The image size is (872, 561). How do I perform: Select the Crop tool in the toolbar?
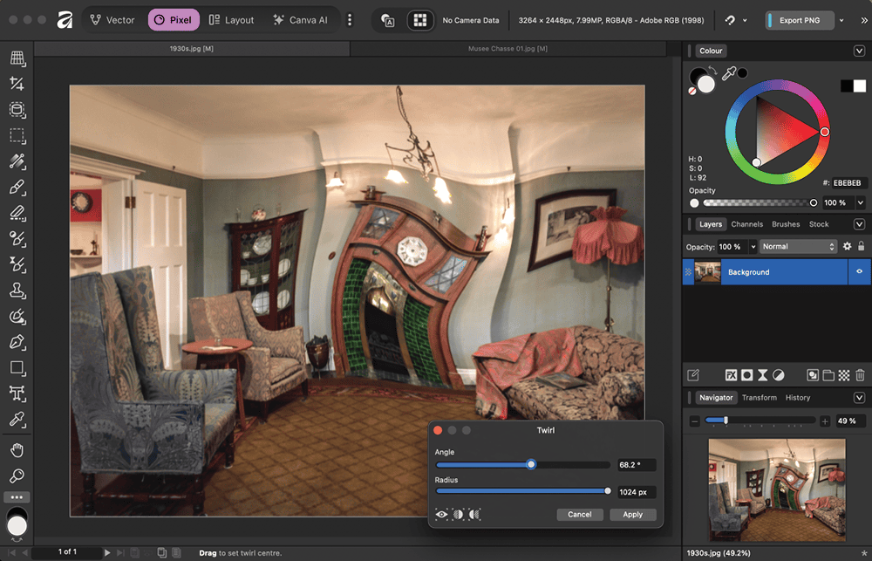(17, 84)
